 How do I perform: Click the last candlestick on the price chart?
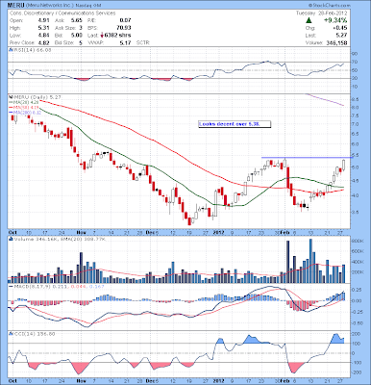click(x=344, y=165)
